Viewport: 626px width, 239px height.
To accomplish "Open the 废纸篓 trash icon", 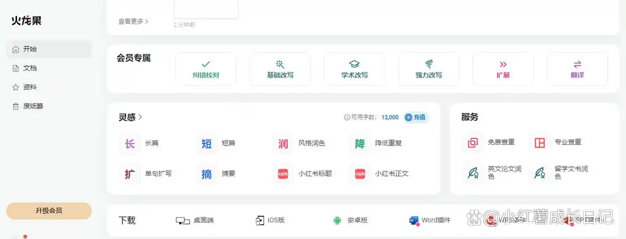I will coord(16,107).
